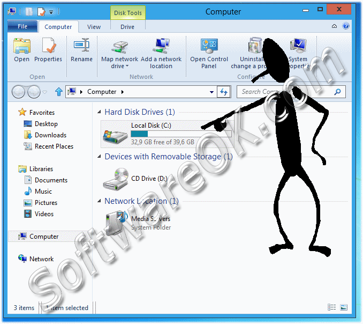Click the Forward navigation button

(34, 92)
